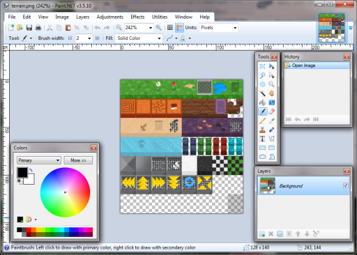This screenshot has width=357, height=255.
Task: Select the Move Selected Pixels tool
Action: coord(271,66)
